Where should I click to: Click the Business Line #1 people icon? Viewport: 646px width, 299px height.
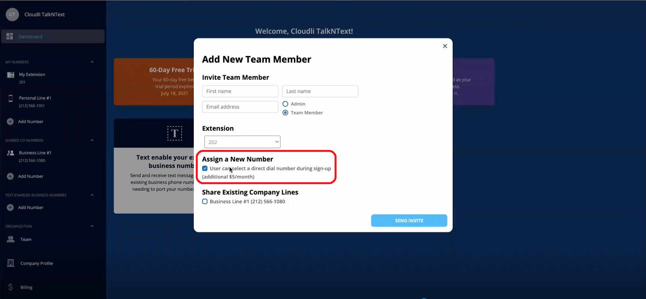pos(11,153)
